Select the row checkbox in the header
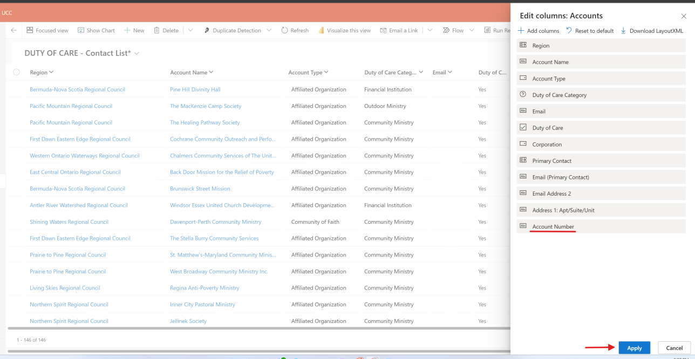The width and height of the screenshot is (695, 359). 16,72
